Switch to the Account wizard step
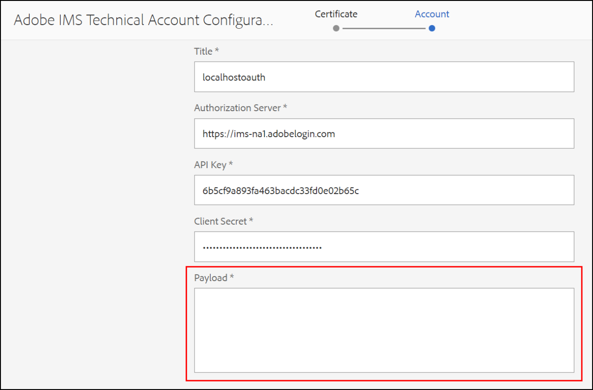The height and width of the screenshot is (390, 593). [x=432, y=14]
